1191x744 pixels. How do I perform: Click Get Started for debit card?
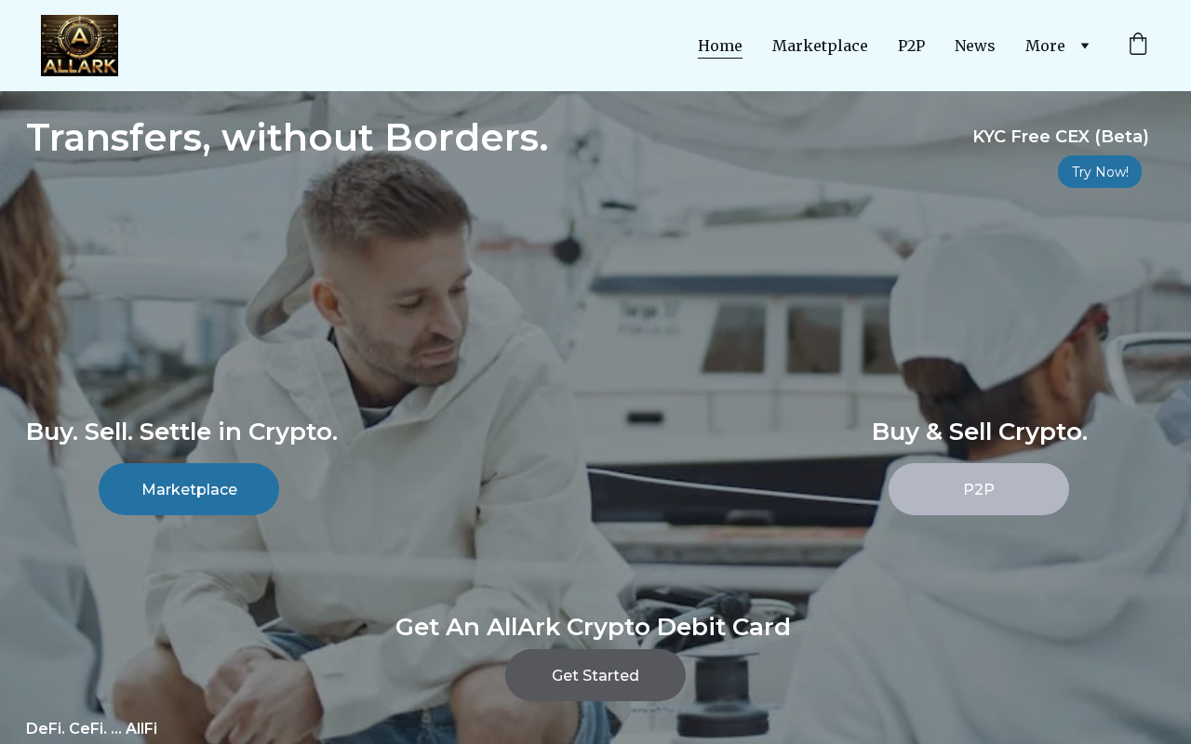[x=595, y=675]
